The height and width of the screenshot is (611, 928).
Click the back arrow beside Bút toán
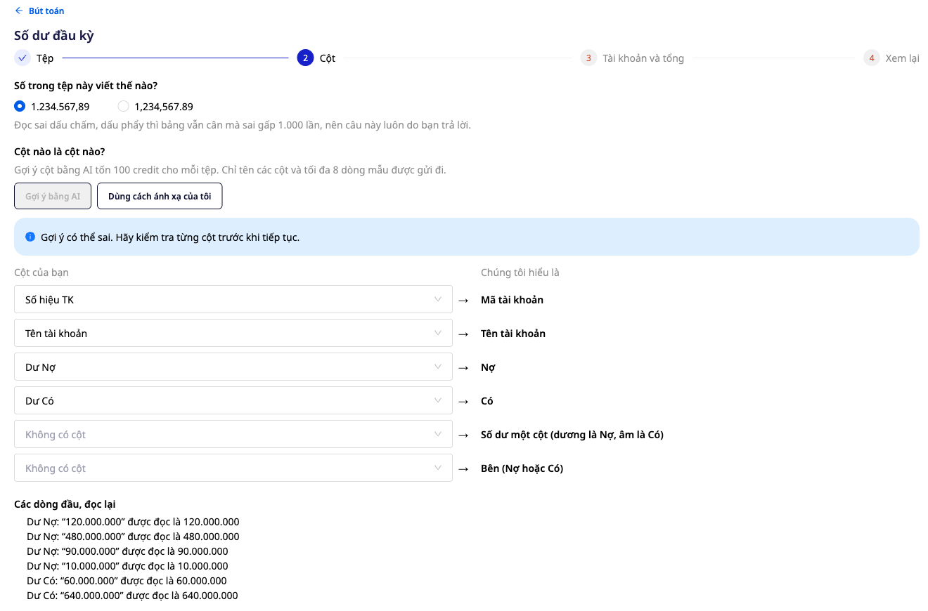19,11
